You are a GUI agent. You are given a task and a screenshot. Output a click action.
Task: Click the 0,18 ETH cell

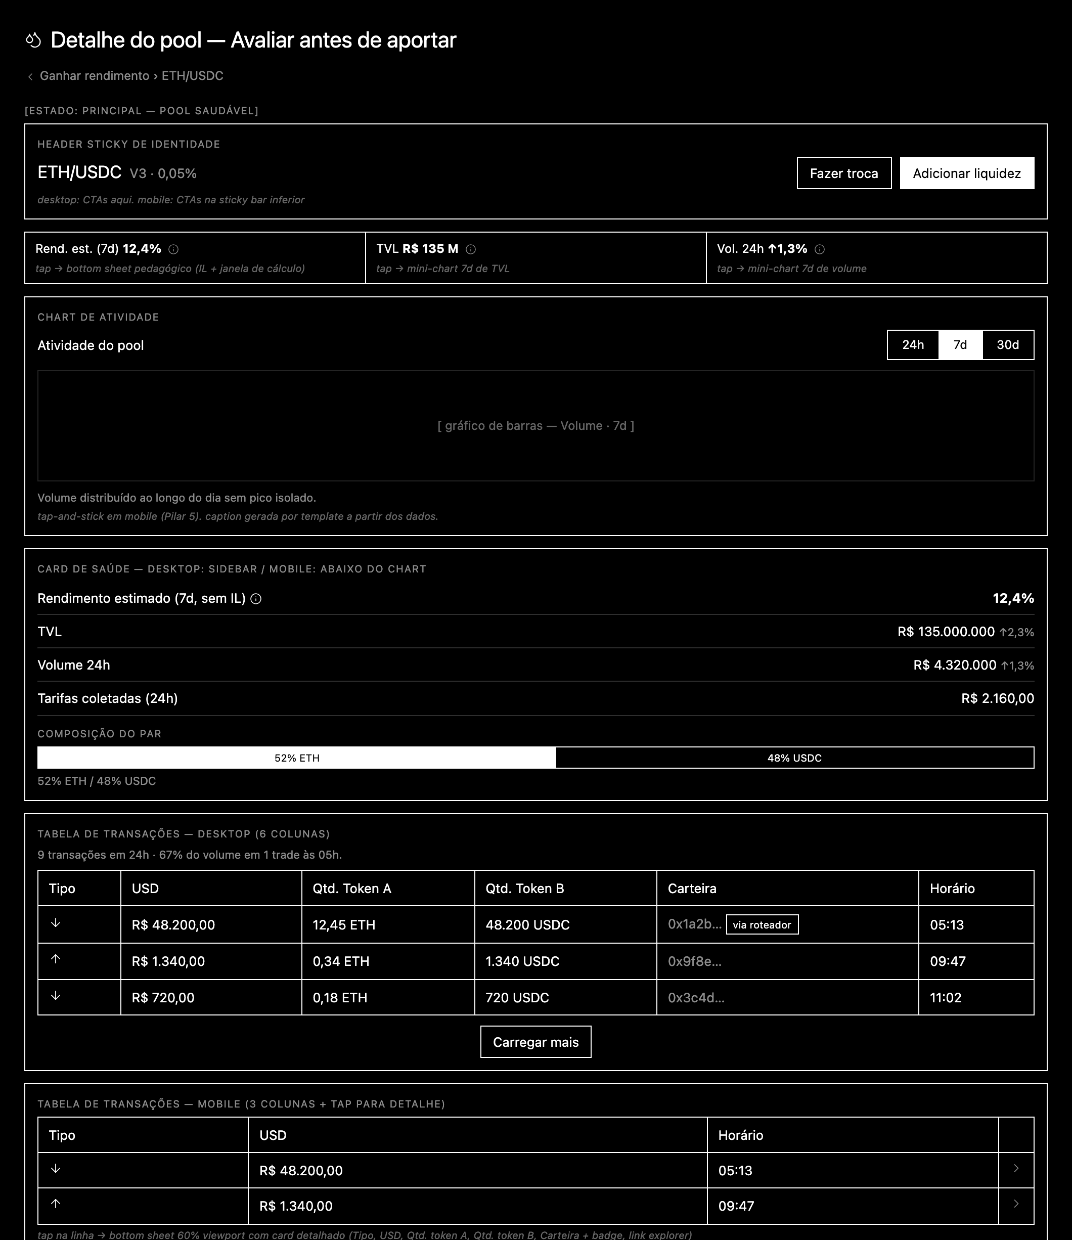pyautogui.click(x=388, y=998)
